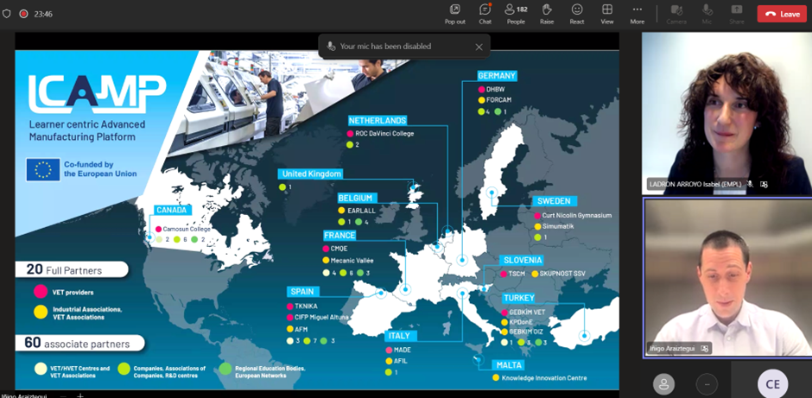Viewport: 812px width, 398px height.
Task: Click the red recording indicator
Action: tap(23, 14)
